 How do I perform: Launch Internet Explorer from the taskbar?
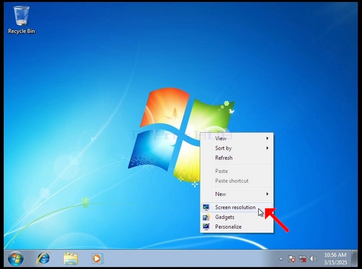click(43, 258)
